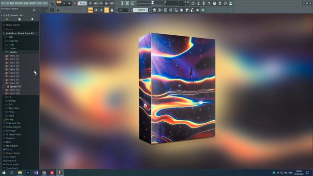Toggle wait for input before recording
Screen dimensions: 313x176
pos(96,3)
